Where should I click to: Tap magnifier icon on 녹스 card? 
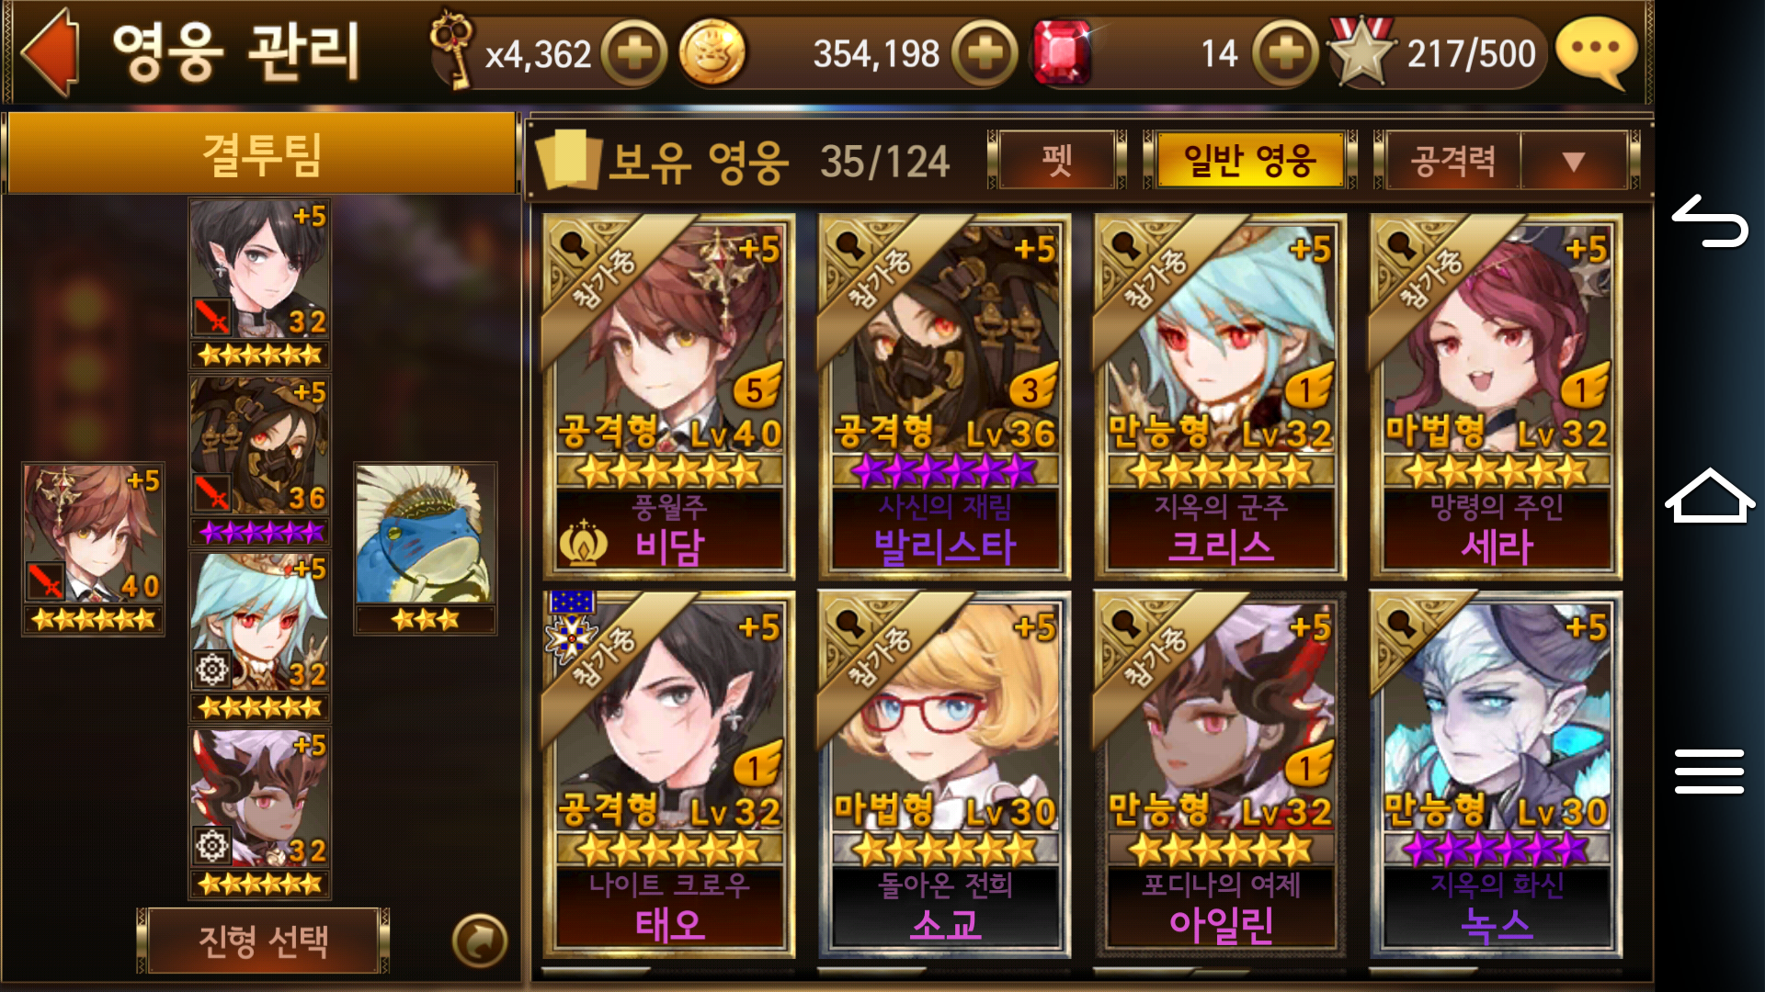click(x=1402, y=625)
